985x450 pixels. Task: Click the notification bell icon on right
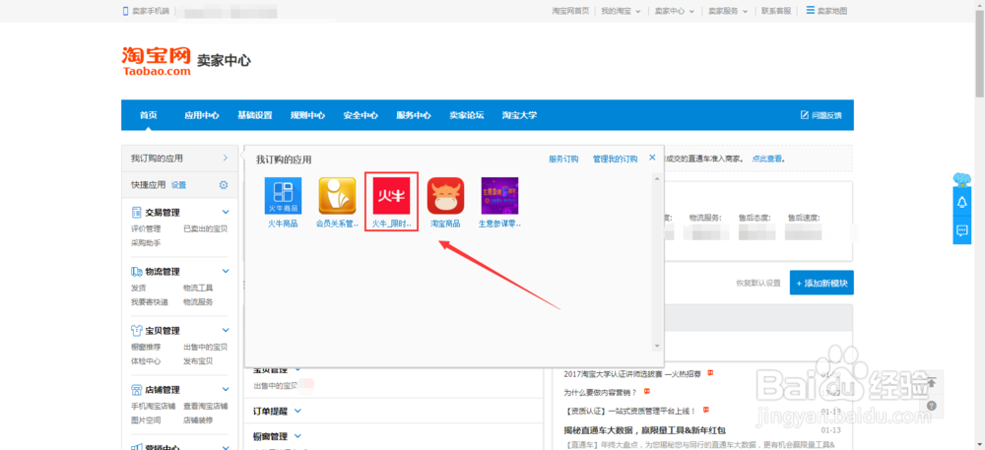(961, 202)
